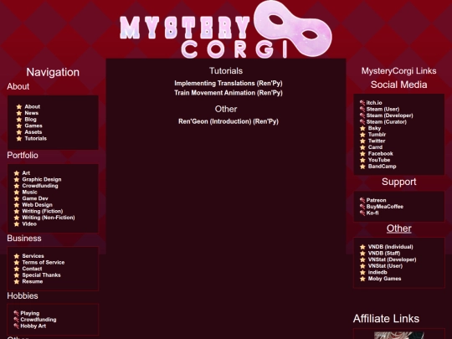Open Train Movement Animation (Ren'Py) tutorial
452x339 pixels.
229,93
